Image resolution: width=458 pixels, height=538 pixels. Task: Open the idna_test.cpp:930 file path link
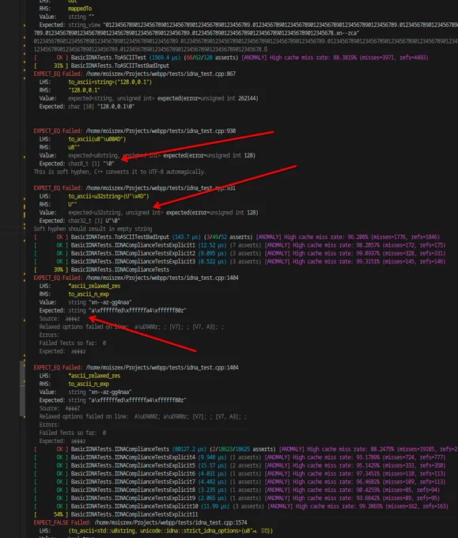161,131
